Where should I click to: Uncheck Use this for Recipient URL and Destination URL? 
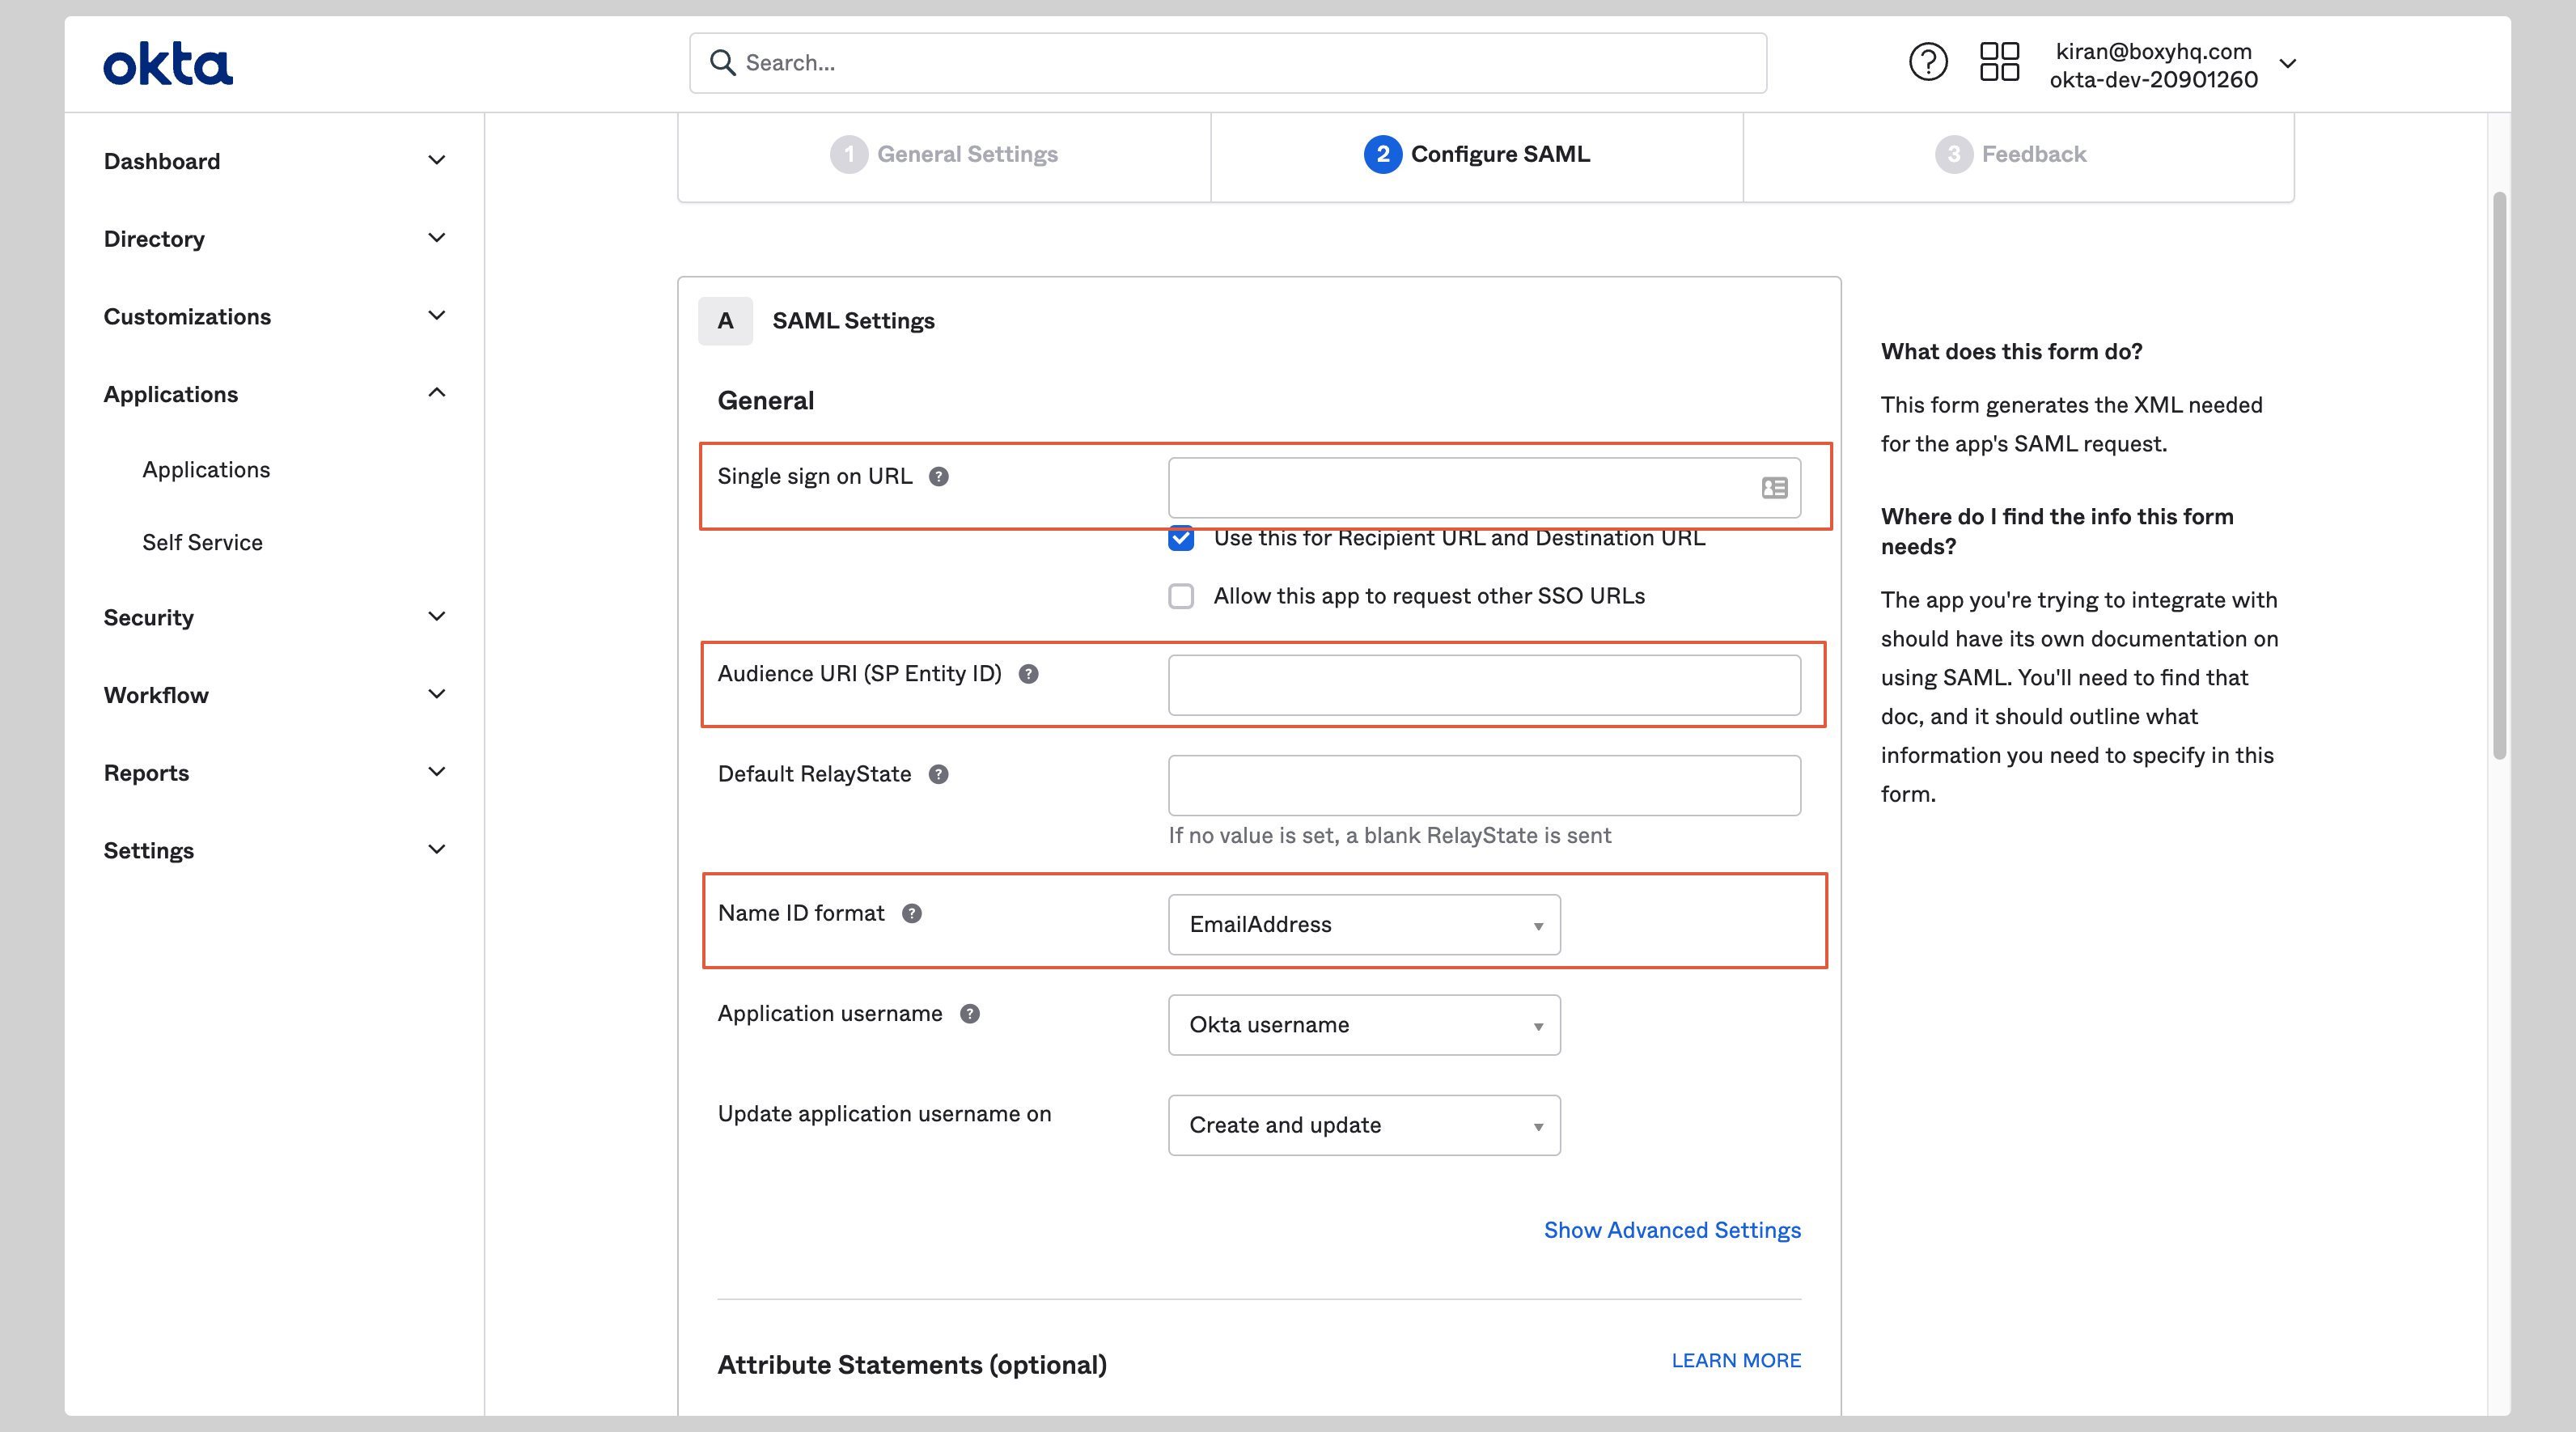coord(1181,538)
